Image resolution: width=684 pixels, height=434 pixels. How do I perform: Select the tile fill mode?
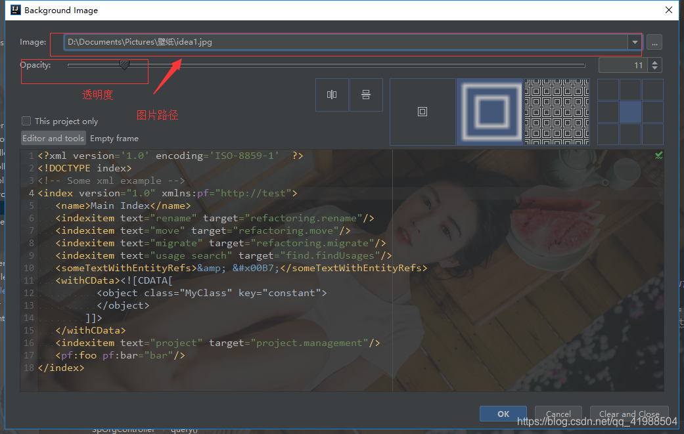click(557, 112)
